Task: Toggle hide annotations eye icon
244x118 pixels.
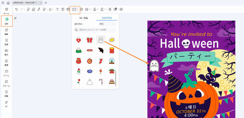Action: pyautogui.click(x=121, y=9)
